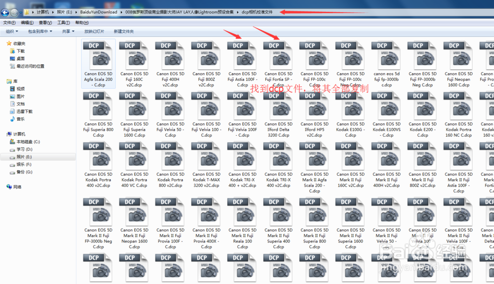
Task: Open the 文档 library
Action: click(x=20, y=104)
